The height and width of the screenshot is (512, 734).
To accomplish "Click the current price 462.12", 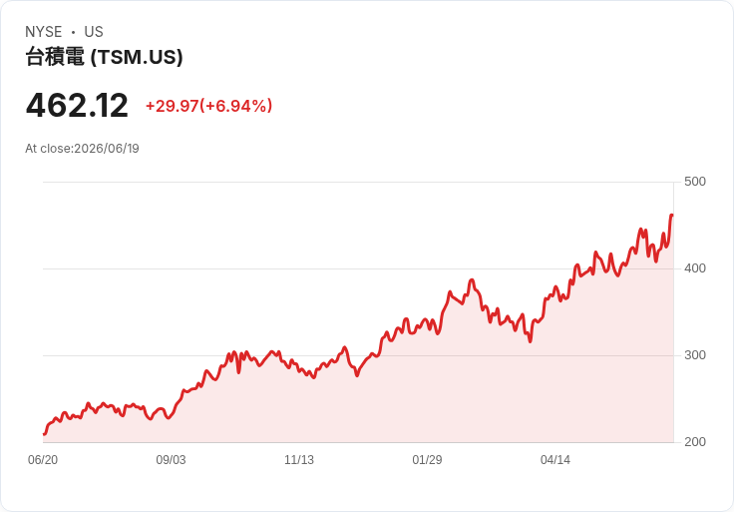I will (77, 106).
